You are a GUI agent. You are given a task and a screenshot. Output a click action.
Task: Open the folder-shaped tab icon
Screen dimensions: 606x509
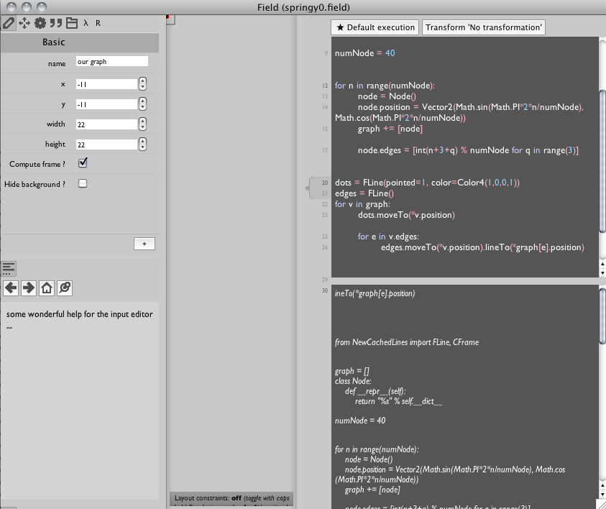tap(71, 23)
